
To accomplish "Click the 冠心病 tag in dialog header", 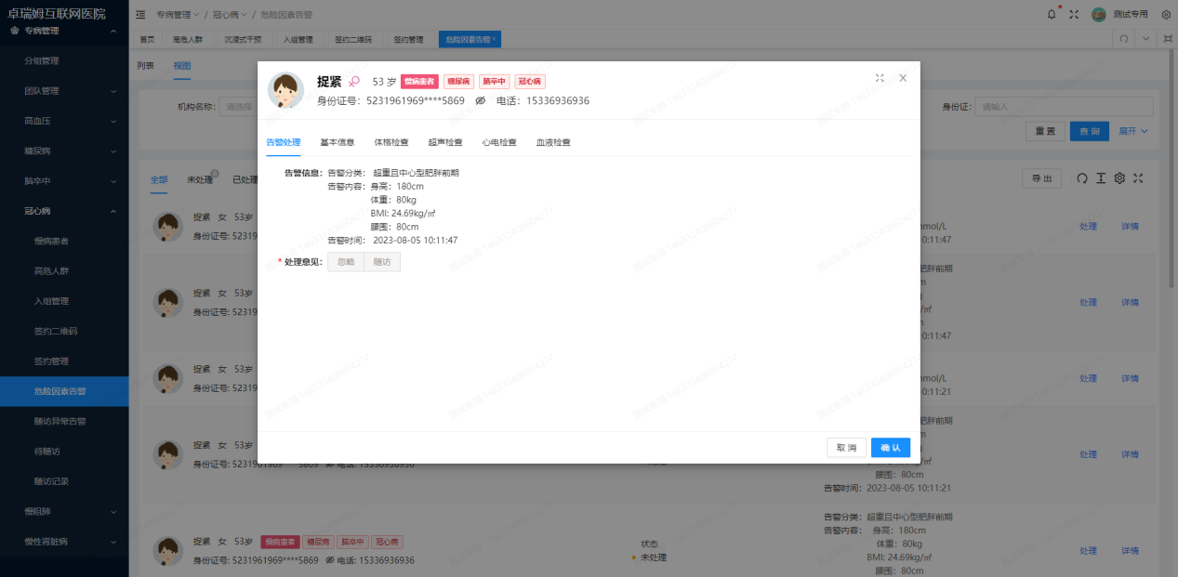I will 530,82.
